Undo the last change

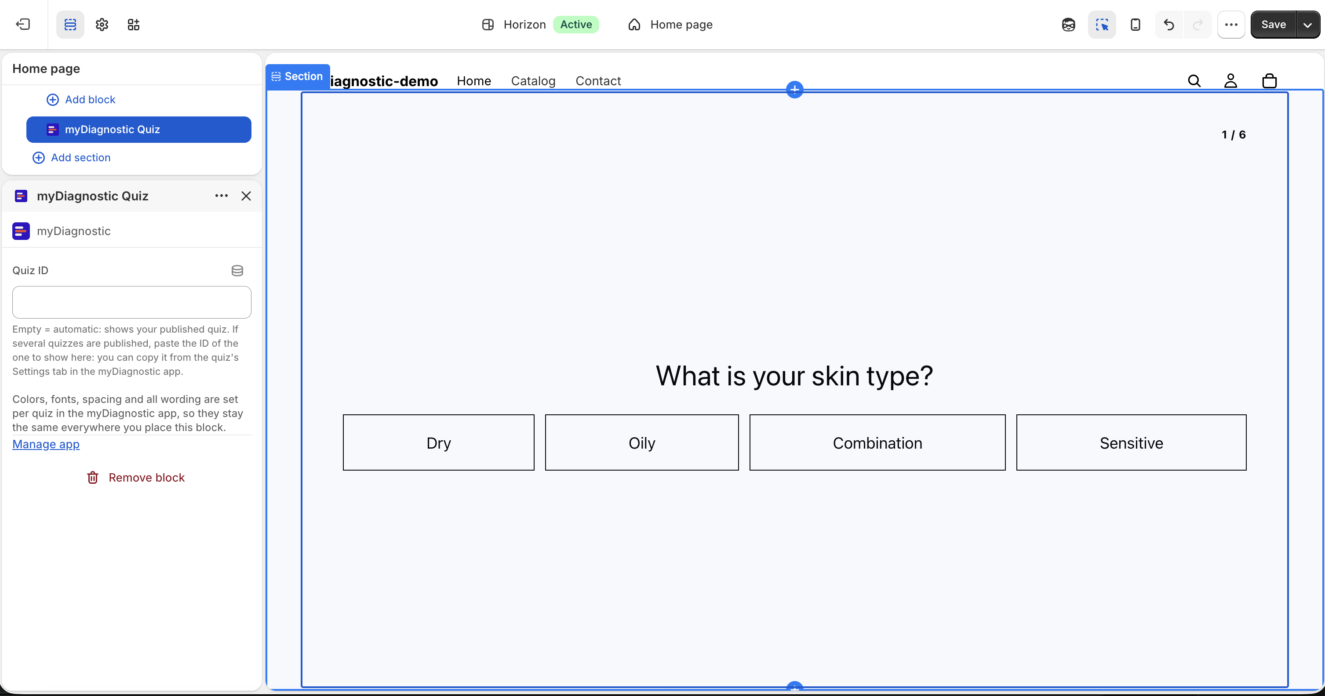click(x=1168, y=24)
